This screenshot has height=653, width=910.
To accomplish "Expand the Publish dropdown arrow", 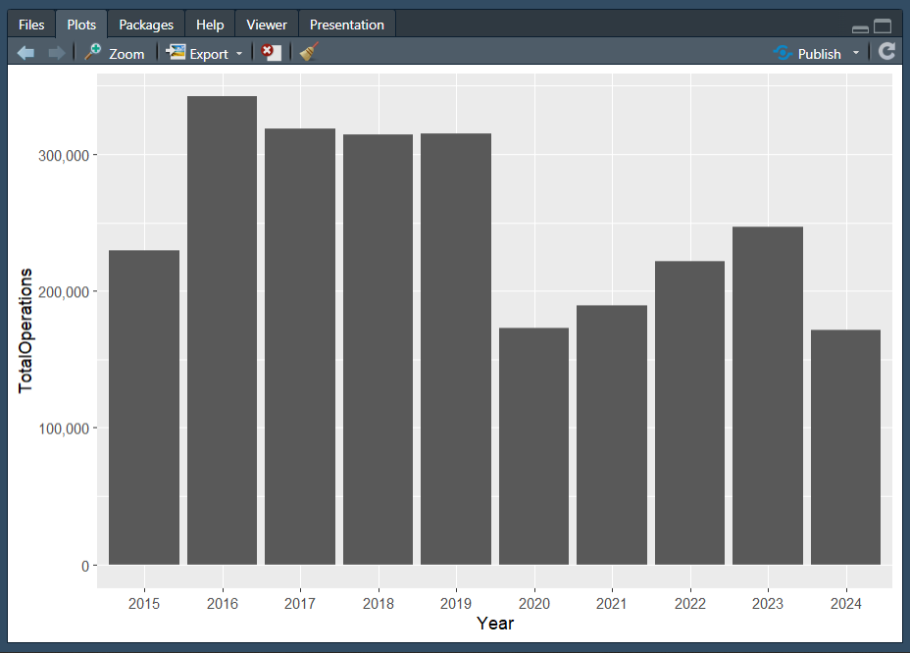I will [x=855, y=54].
